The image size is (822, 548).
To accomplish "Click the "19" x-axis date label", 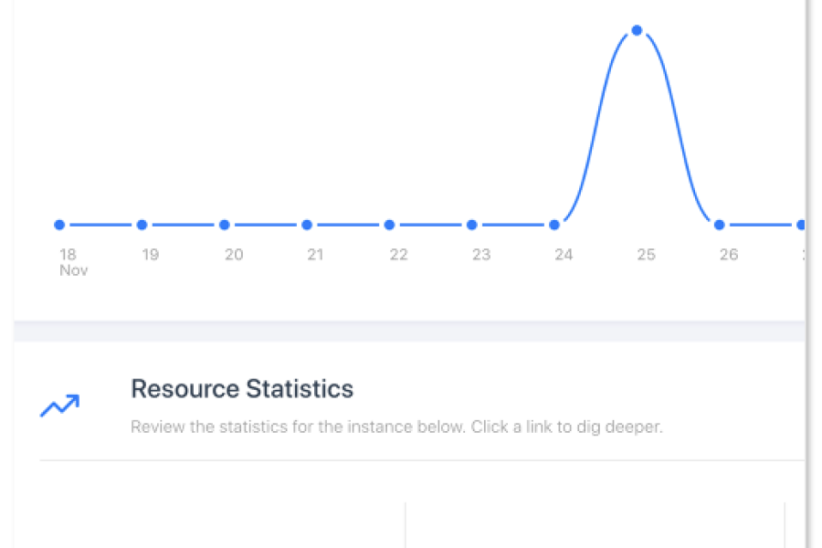I will point(150,255).
